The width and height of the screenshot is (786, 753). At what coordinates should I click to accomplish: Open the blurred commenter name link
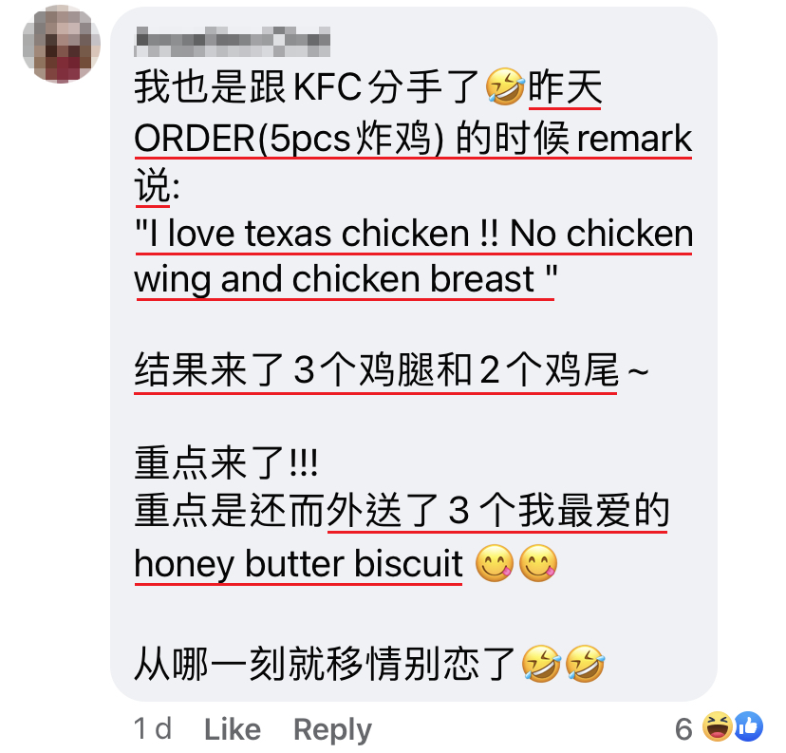pos(232,41)
